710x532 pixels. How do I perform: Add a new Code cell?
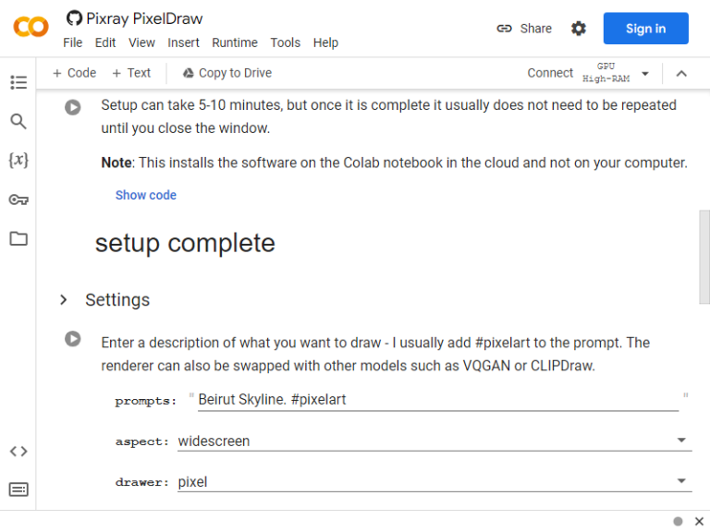(74, 73)
